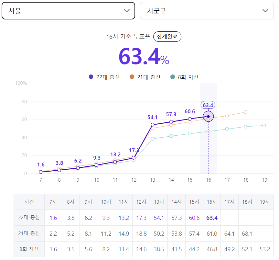Click the 1.6 data point at 7시
Viewport: 279px width, 260px height.
pyautogui.click(x=40, y=172)
